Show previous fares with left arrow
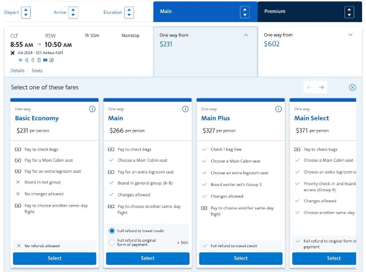Image resolution: width=366 pixels, height=272 pixels. tap(310, 87)
